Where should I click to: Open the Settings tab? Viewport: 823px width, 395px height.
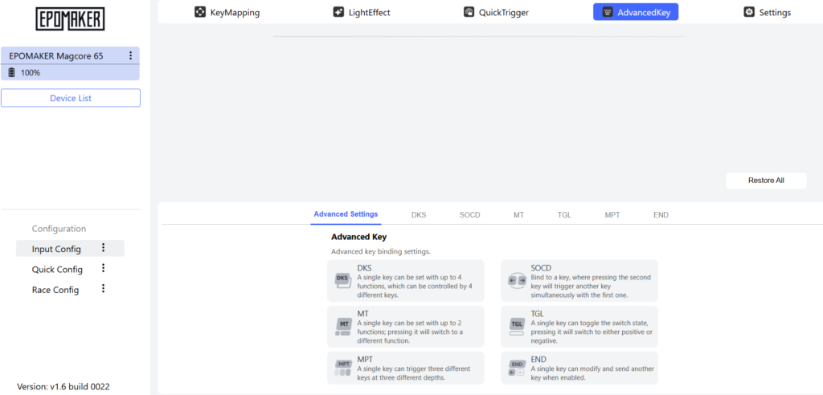[x=767, y=12]
